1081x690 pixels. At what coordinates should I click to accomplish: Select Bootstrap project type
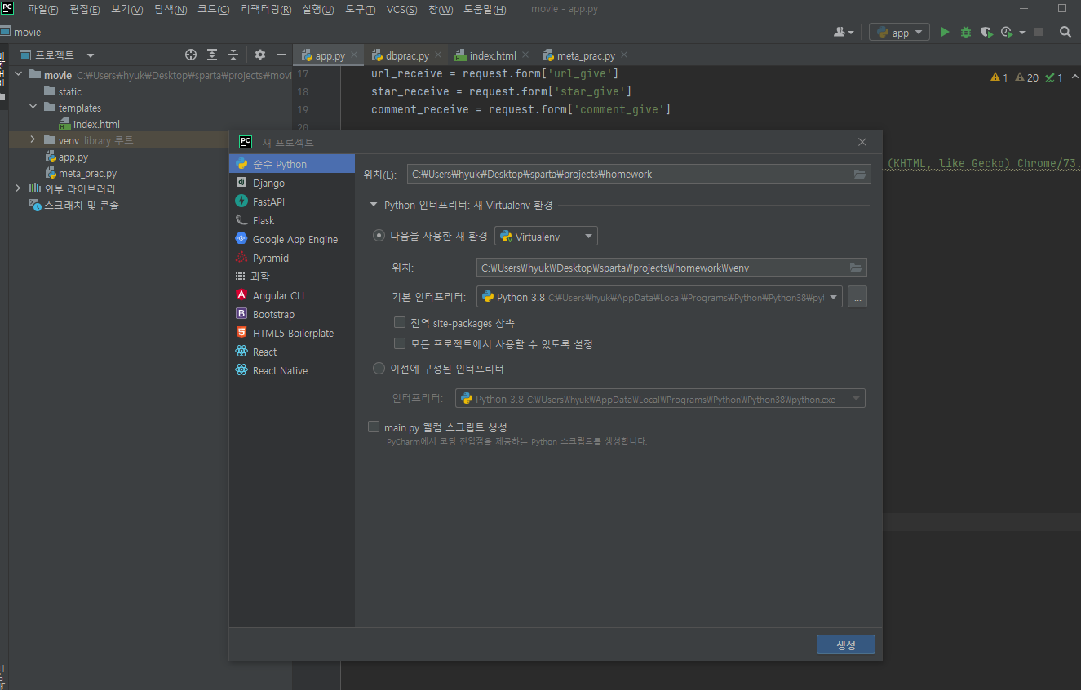pos(292,314)
